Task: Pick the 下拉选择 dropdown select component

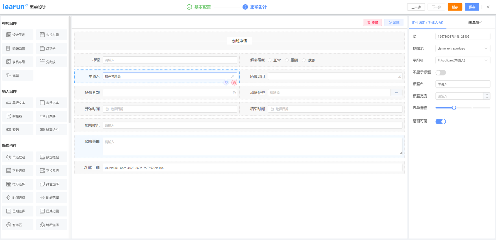Action: coord(18,170)
